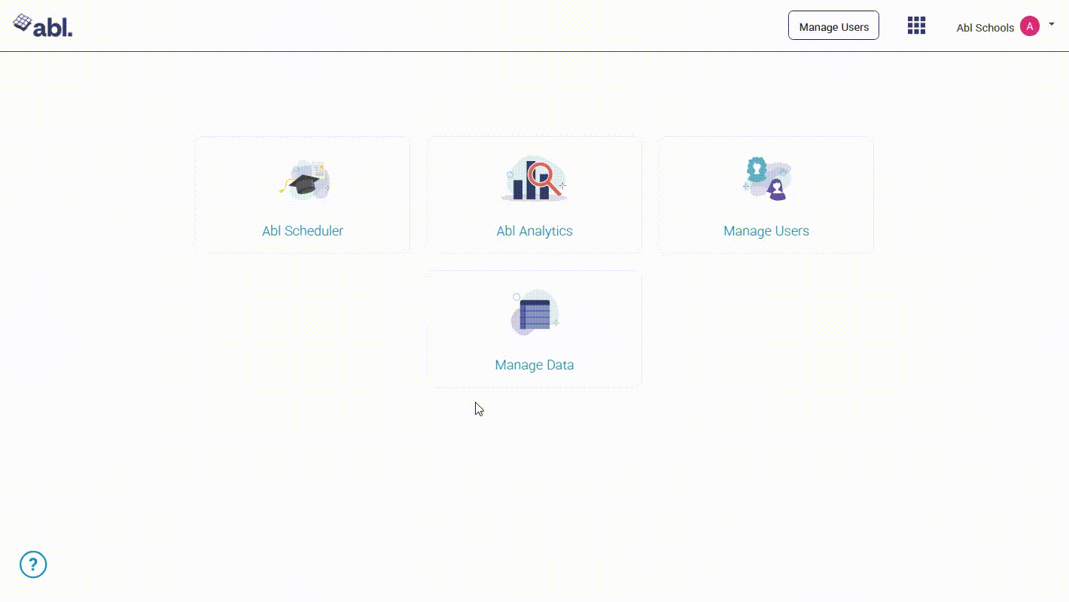The image size is (1069, 602).
Task: Click the Abl Schools account name
Action: [x=985, y=28]
